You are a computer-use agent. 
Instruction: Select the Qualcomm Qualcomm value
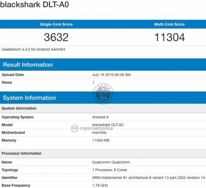coord(111,162)
